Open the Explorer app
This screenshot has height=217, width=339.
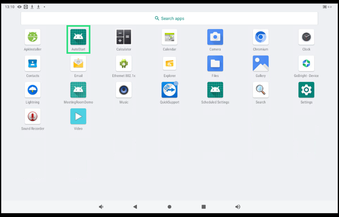(169, 63)
